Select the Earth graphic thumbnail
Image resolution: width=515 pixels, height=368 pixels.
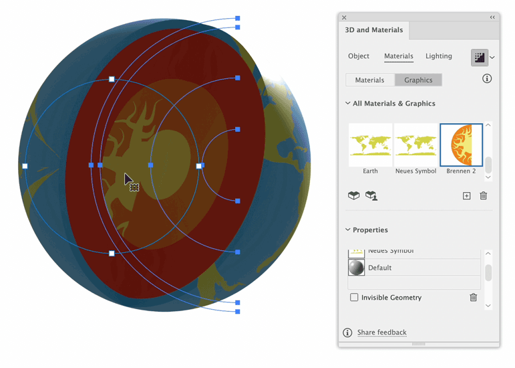tap(370, 145)
